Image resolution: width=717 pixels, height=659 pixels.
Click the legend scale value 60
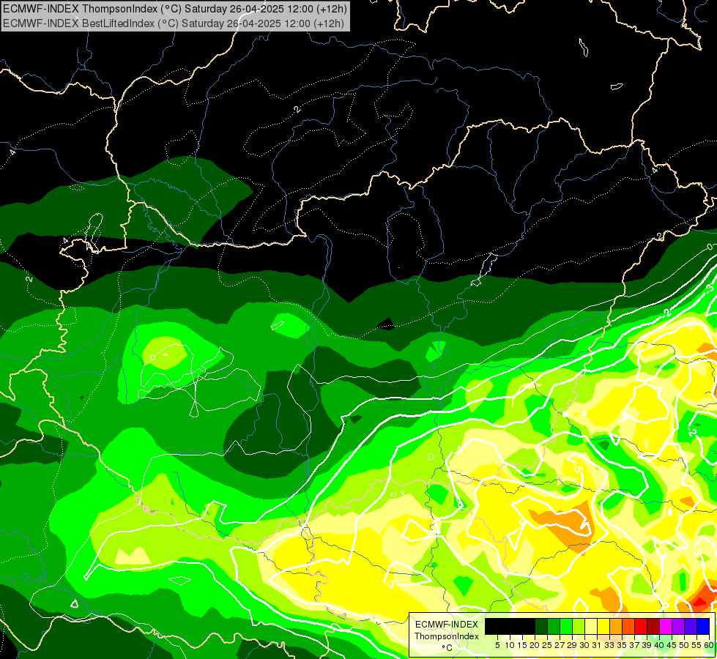(x=709, y=645)
